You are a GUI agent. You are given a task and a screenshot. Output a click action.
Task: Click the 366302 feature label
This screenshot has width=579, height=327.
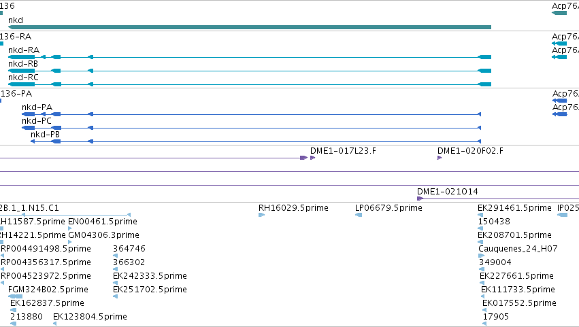129,262
